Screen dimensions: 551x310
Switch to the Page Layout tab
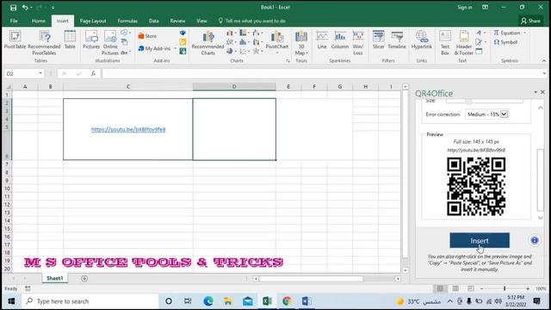[x=93, y=21]
